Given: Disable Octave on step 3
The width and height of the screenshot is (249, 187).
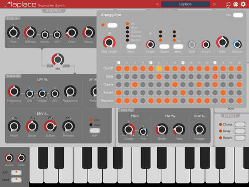Looking at the screenshot, I should 135,85.
